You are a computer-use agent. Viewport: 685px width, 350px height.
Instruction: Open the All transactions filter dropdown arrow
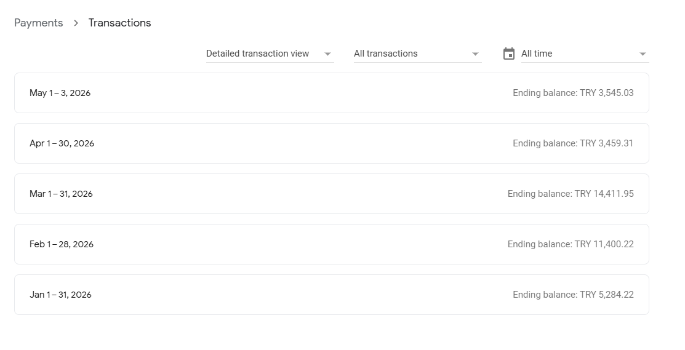(475, 54)
